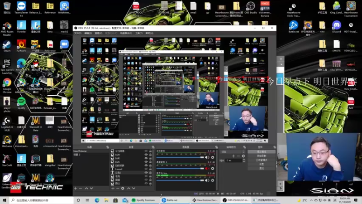Viewport: 362px width, 204px height.
Task: Open transition properties gear icon
Action: click(x=243, y=156)
